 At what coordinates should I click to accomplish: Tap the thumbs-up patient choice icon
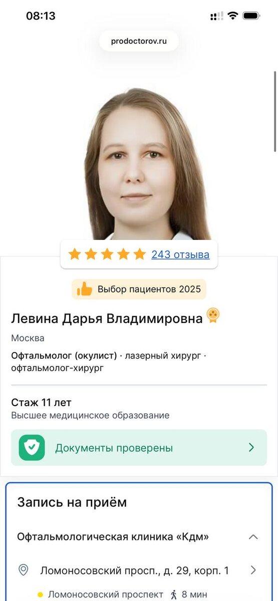tap(85, 289)
